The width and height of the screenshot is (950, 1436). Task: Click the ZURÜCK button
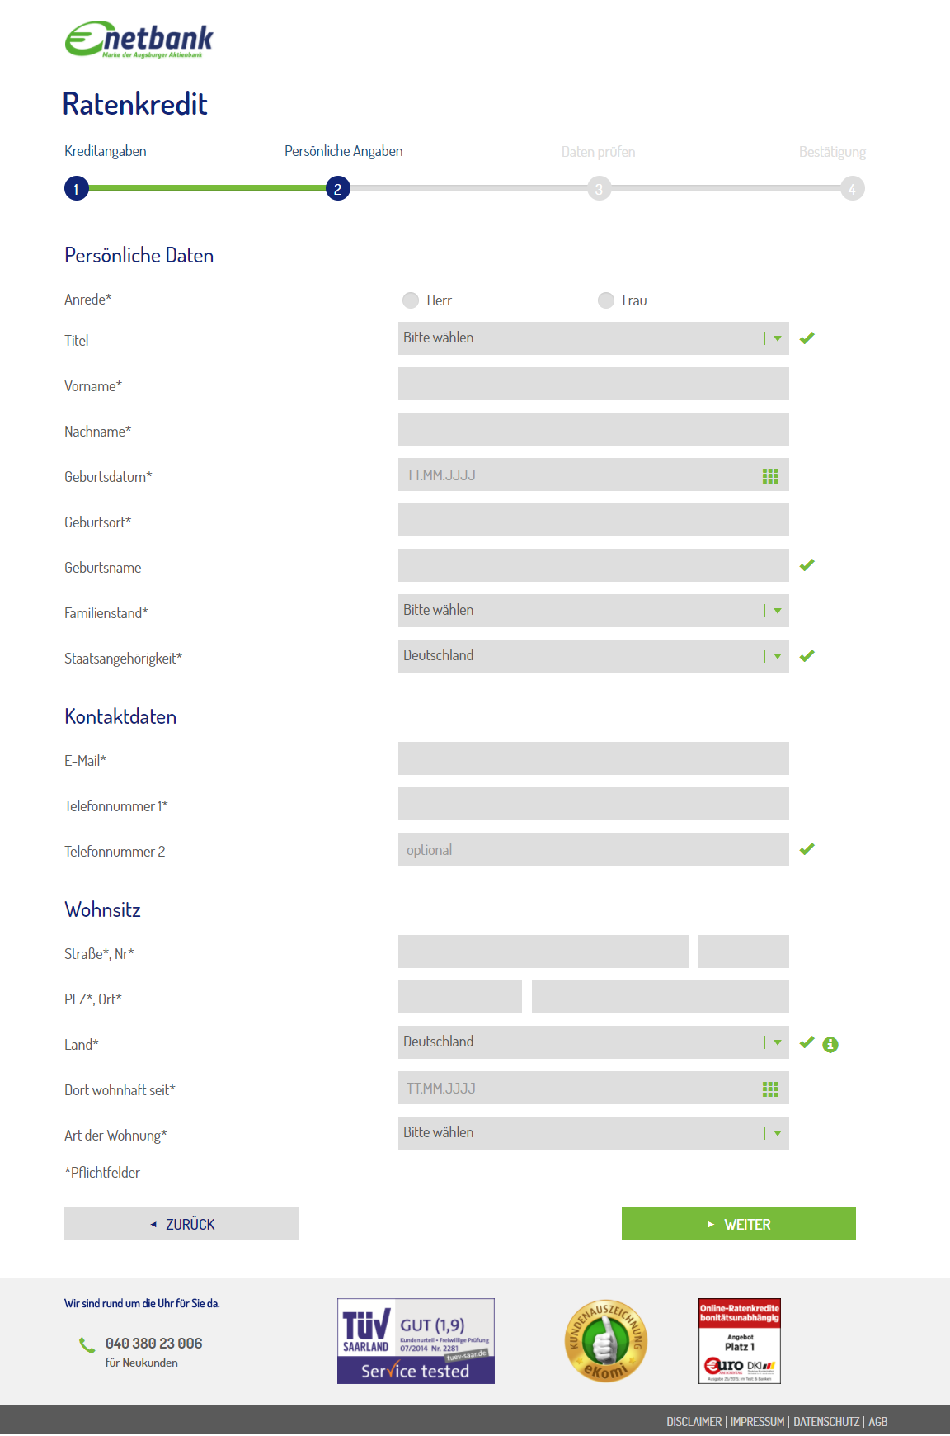181,1224
